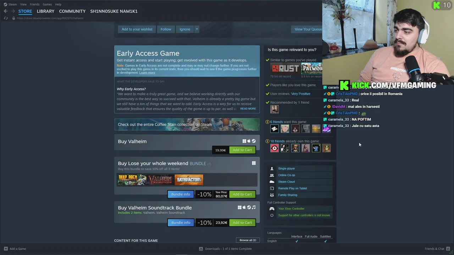Click the Ignore button

pos(185,29)
